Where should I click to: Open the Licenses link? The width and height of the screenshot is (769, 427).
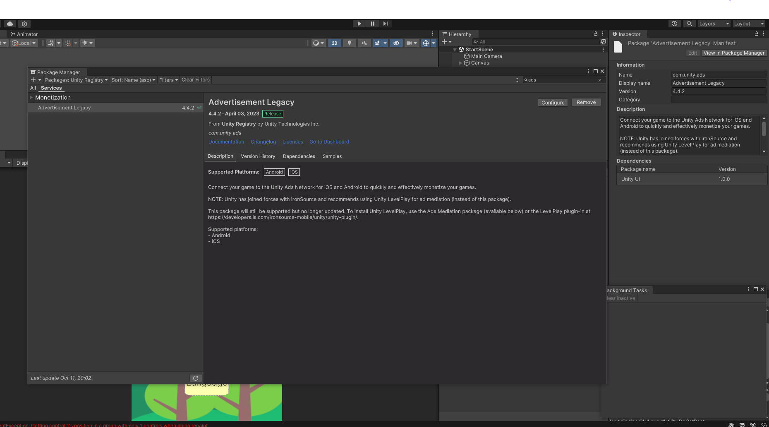(293, 142)
